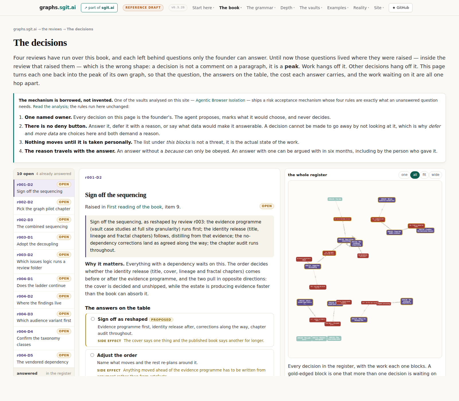Select decision r002-D3 'The combined sequencing'
The height and width of the screenshot is (401, 459).
pyautogui.click(x=44, y=223)
